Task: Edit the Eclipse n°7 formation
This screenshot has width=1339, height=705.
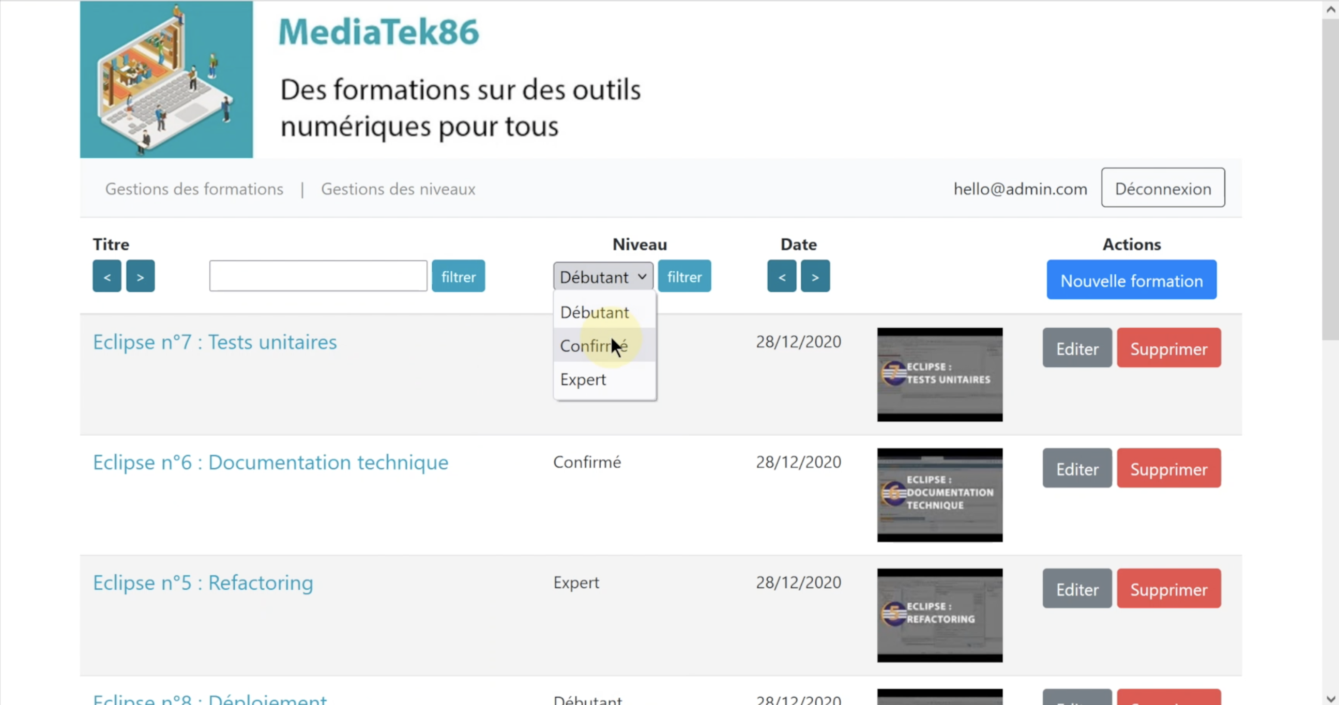Action: pyautogui.click(x=1077, y=347)
